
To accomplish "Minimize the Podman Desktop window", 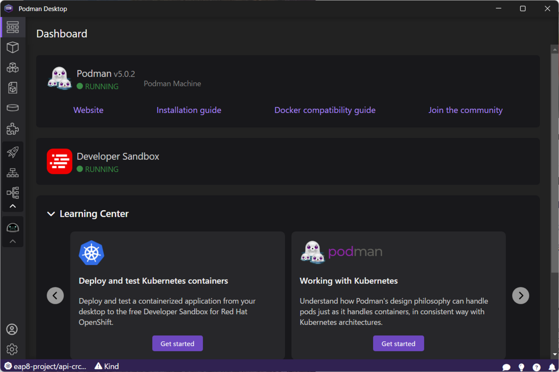I will pyautogui.click(x=498, y=8).
